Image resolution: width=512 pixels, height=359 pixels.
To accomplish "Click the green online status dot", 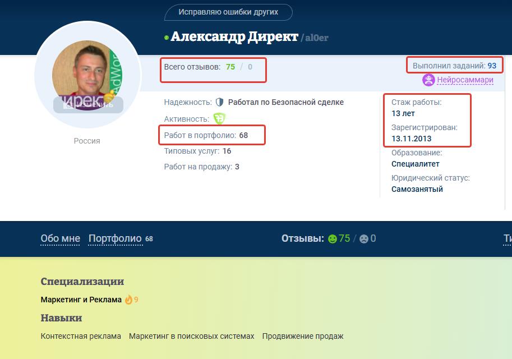I will click(167, 38).
